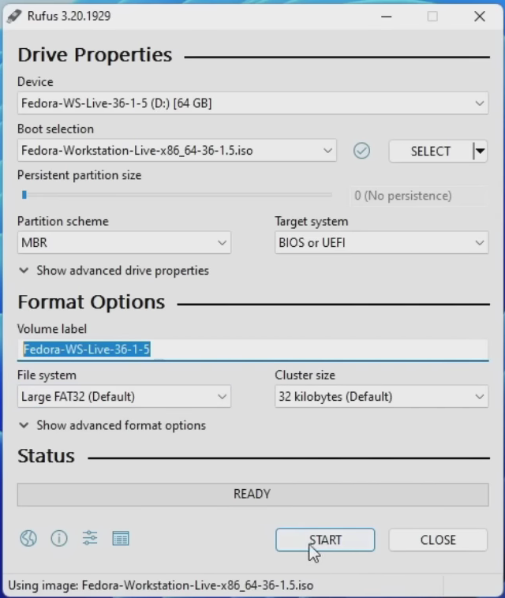Click the checksum checkmark icon
This screenshot has height=598, width=505.
tap(361, 151)
